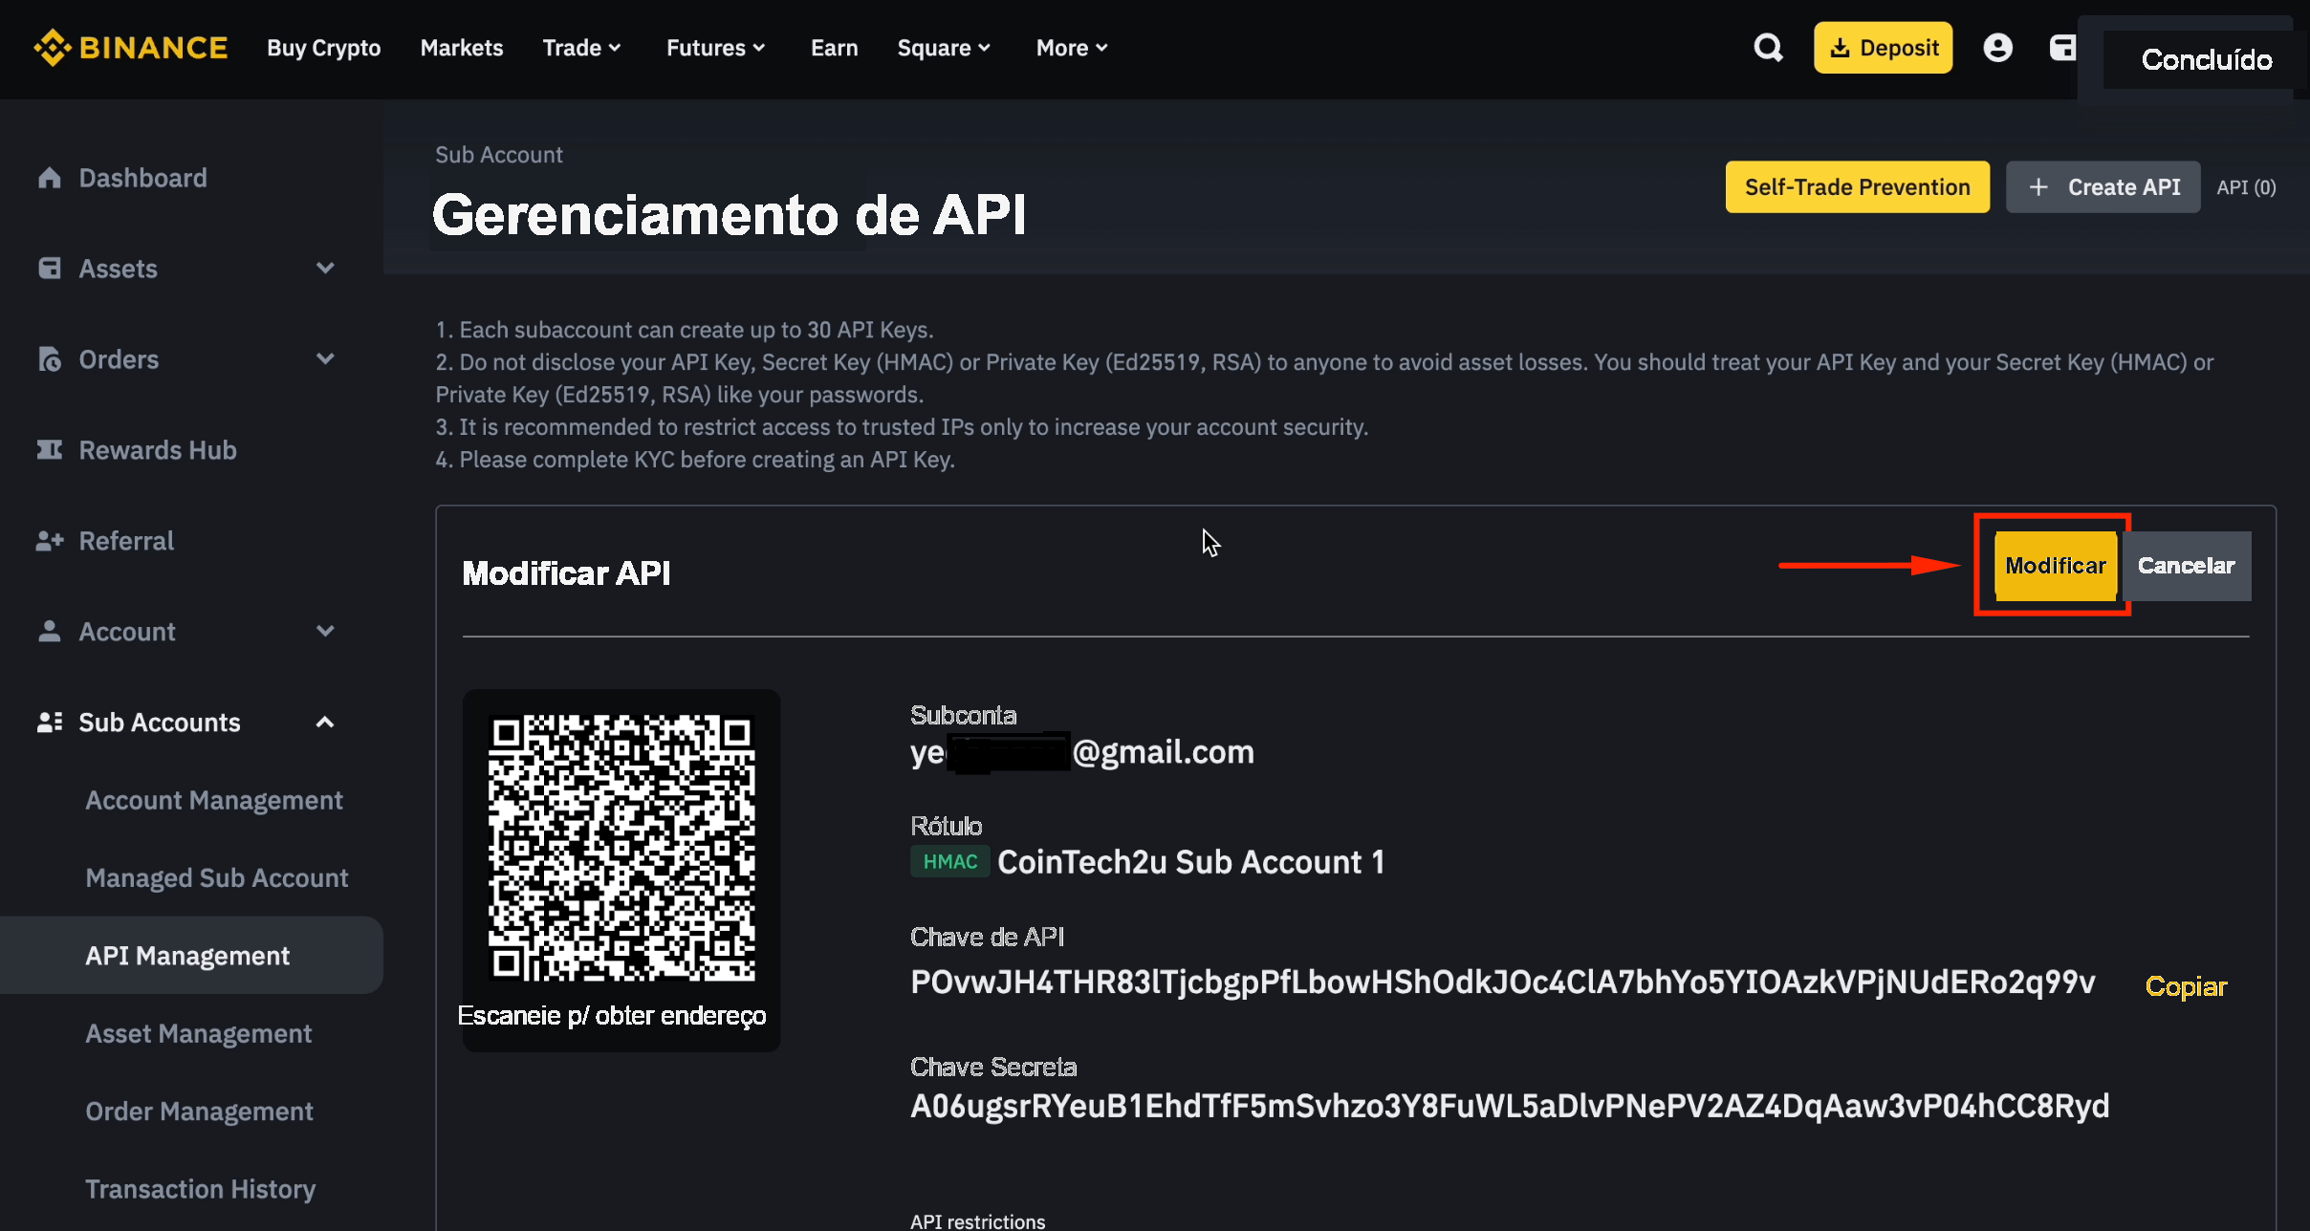Image resolution: width=2310 pixels, height=1231 pixels.
Task: Go to Buy Crypto
Action: (x=324, y=48)
